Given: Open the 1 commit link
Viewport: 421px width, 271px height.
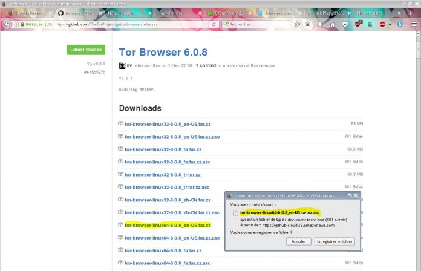Looking at the screenshot, I should click(x=206, y=65).
